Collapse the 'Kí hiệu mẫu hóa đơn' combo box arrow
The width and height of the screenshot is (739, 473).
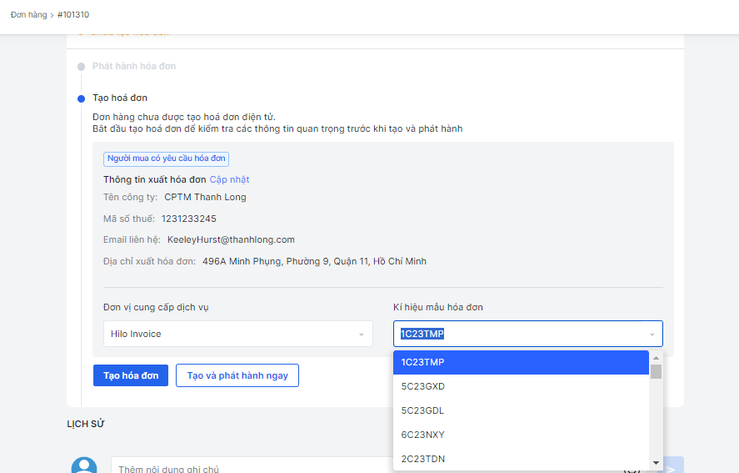pyautogui.click(x=652, y=335)
